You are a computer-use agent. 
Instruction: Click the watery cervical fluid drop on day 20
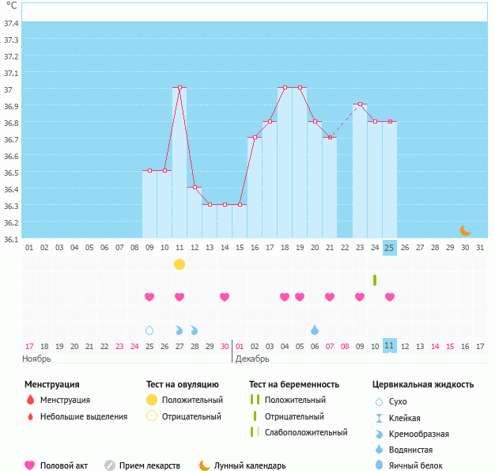click(x=315, y=330)
